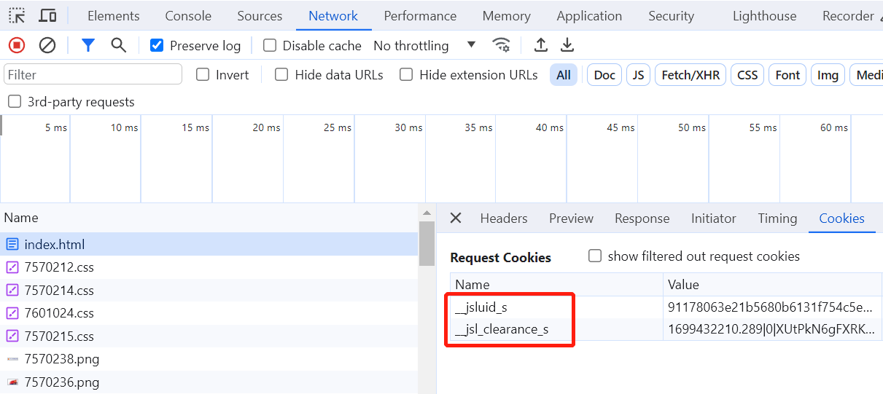
Task: Open the Headers tab in details
Action: coord(503,218)
